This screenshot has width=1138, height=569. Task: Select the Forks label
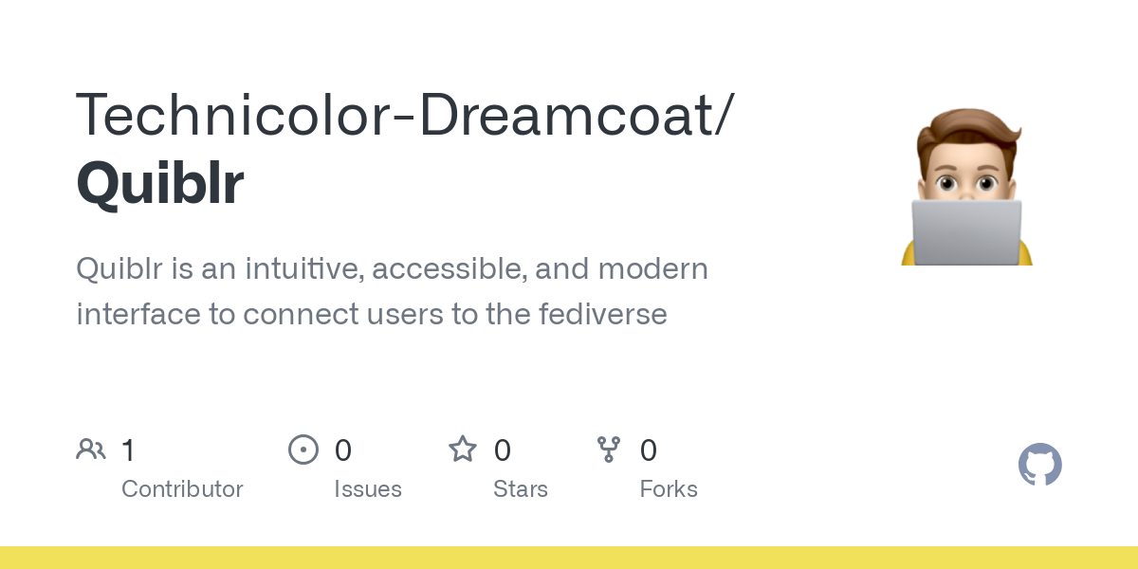[x=668, y=489]
